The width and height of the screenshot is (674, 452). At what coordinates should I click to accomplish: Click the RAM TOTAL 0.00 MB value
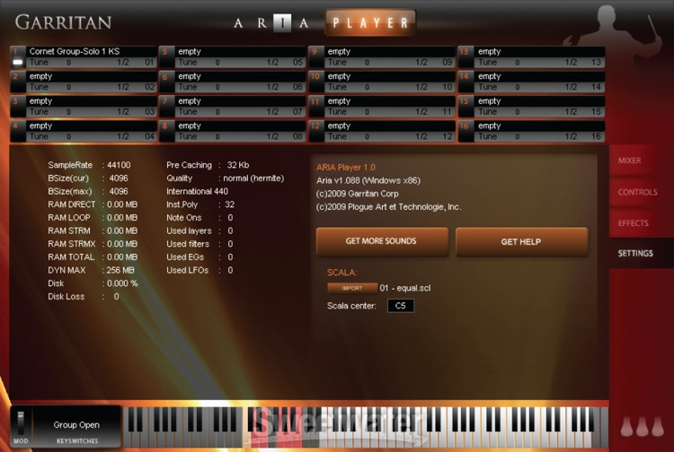[x=122, y=257]
